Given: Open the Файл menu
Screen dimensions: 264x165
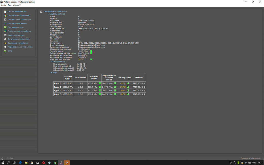Looking at the screenshot, I should pos(3,5).
